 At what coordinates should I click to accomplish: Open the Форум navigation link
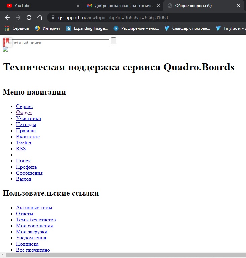[24, 112]
